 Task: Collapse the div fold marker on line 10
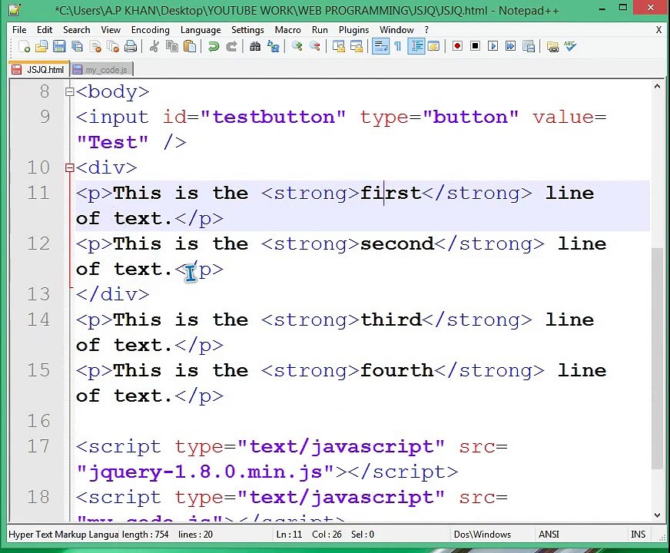coord(70,167)
